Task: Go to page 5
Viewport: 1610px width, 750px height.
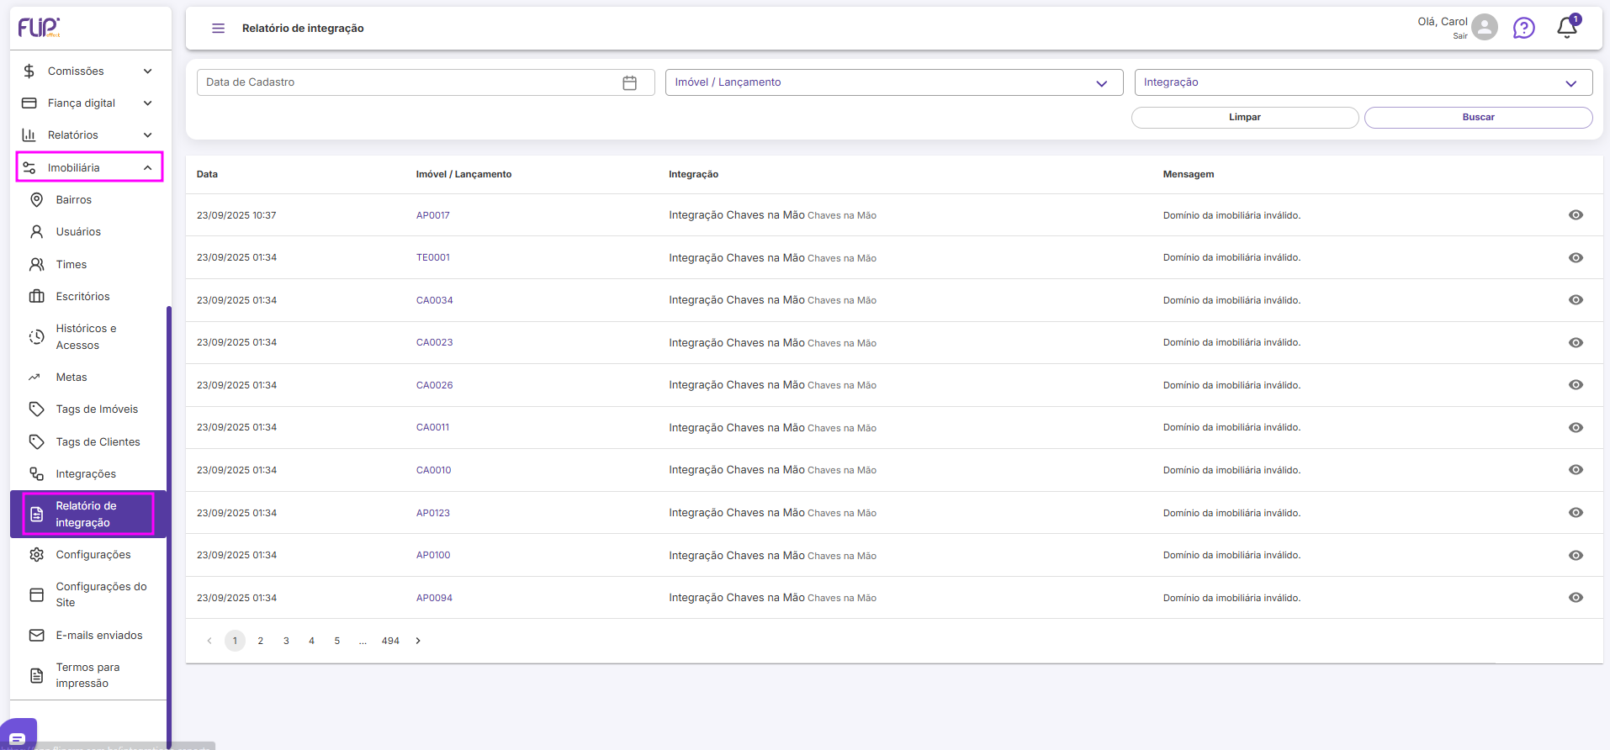Action: pyautogui.click(x=337, y=641)
